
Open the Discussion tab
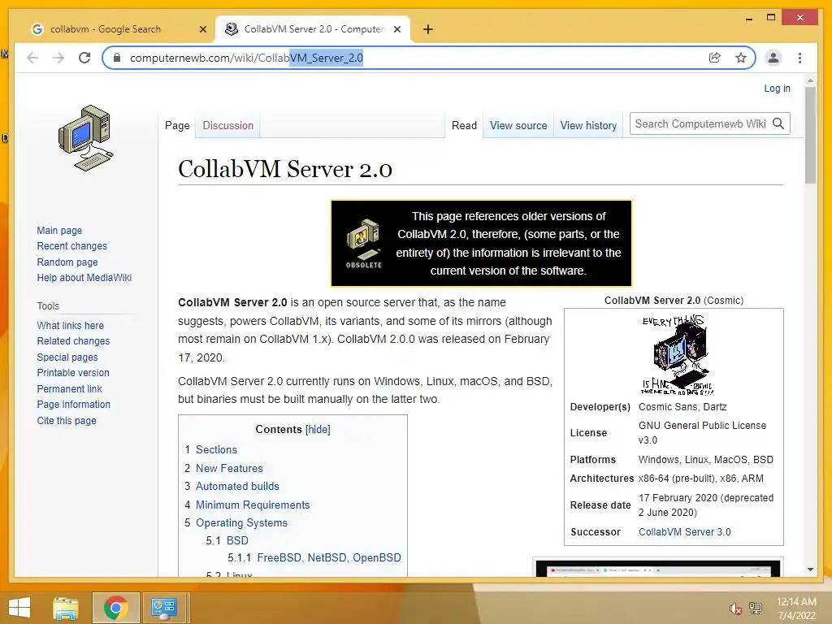pos(227,126)
